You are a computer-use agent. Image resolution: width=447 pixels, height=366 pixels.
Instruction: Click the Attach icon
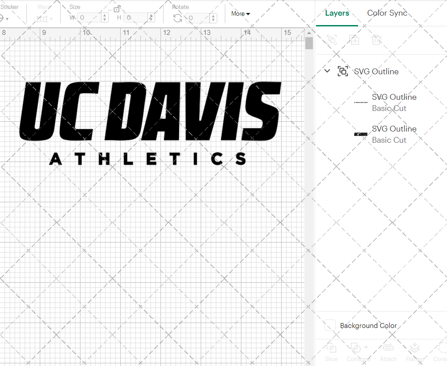388,351
